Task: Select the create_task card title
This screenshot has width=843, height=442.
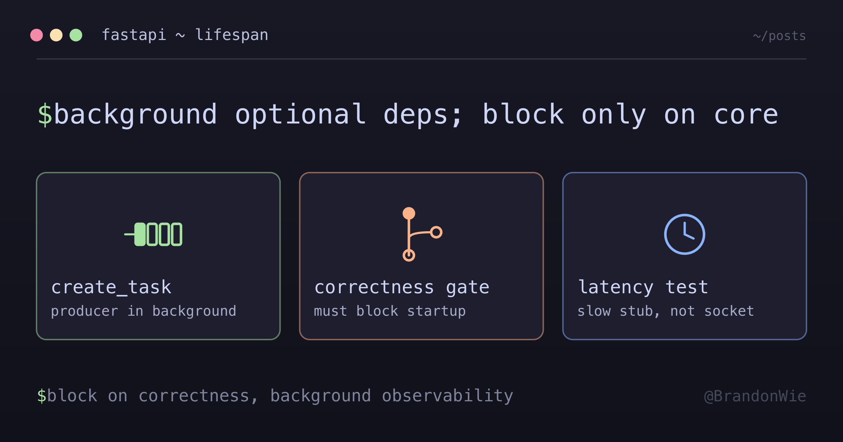Action: point(111,287)
